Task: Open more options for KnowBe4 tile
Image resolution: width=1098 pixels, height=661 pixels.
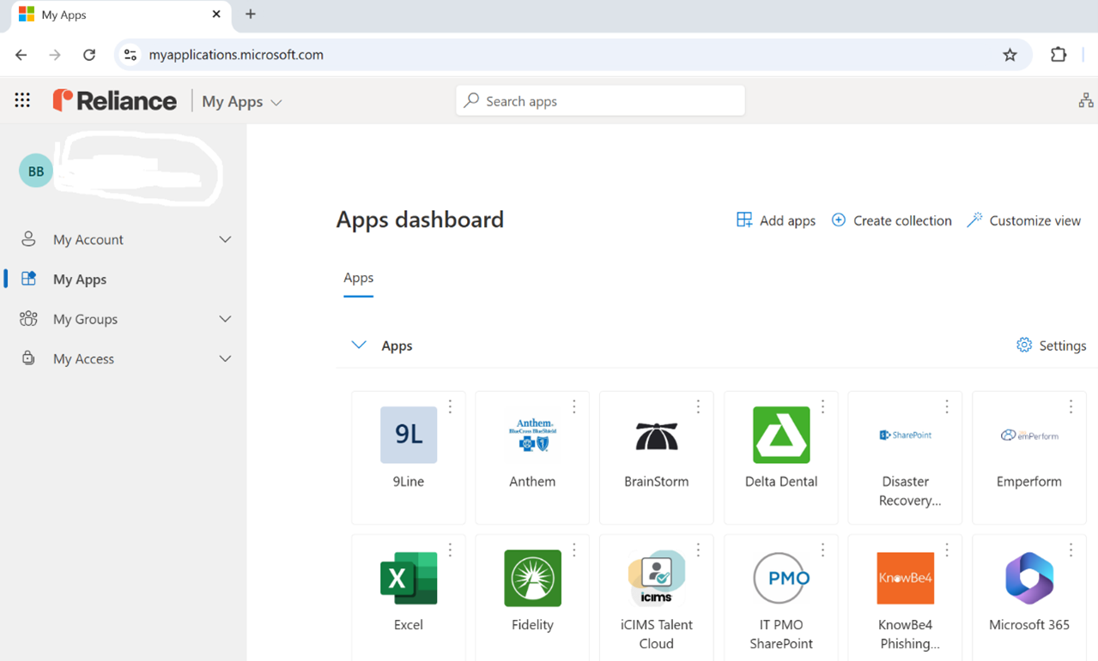Action: tap(947, 550)
